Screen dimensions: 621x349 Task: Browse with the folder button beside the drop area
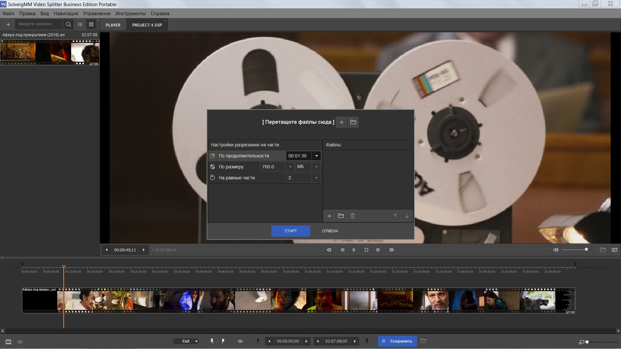(353, 122)
